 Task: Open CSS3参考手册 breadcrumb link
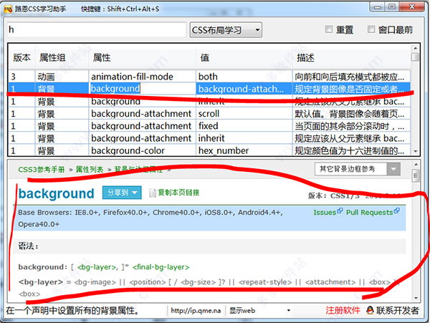(x=42, y=170)
